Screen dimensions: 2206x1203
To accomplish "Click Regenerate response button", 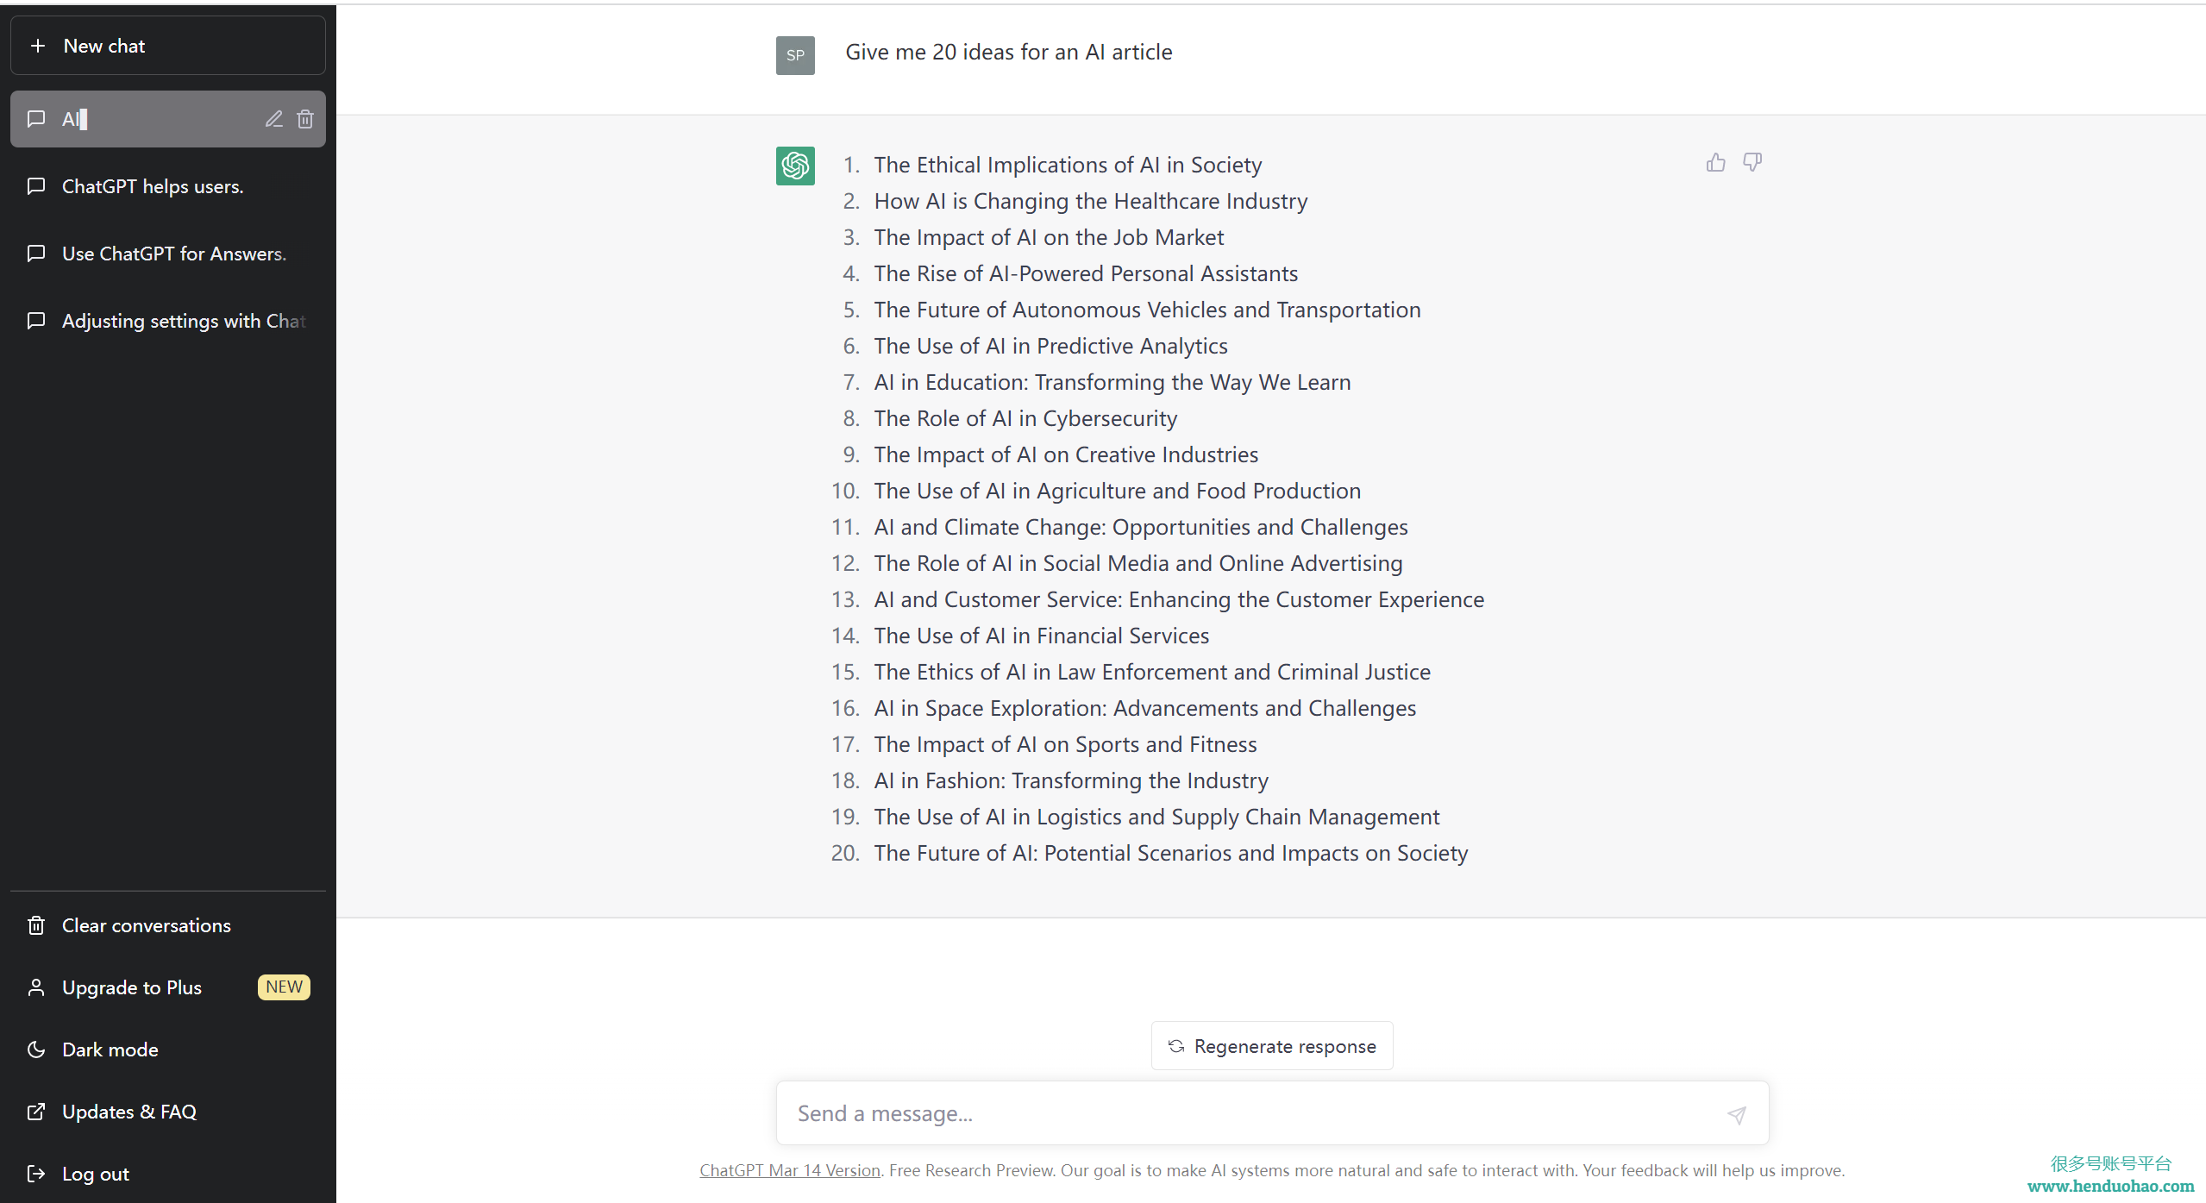I will (1272, 1046).
